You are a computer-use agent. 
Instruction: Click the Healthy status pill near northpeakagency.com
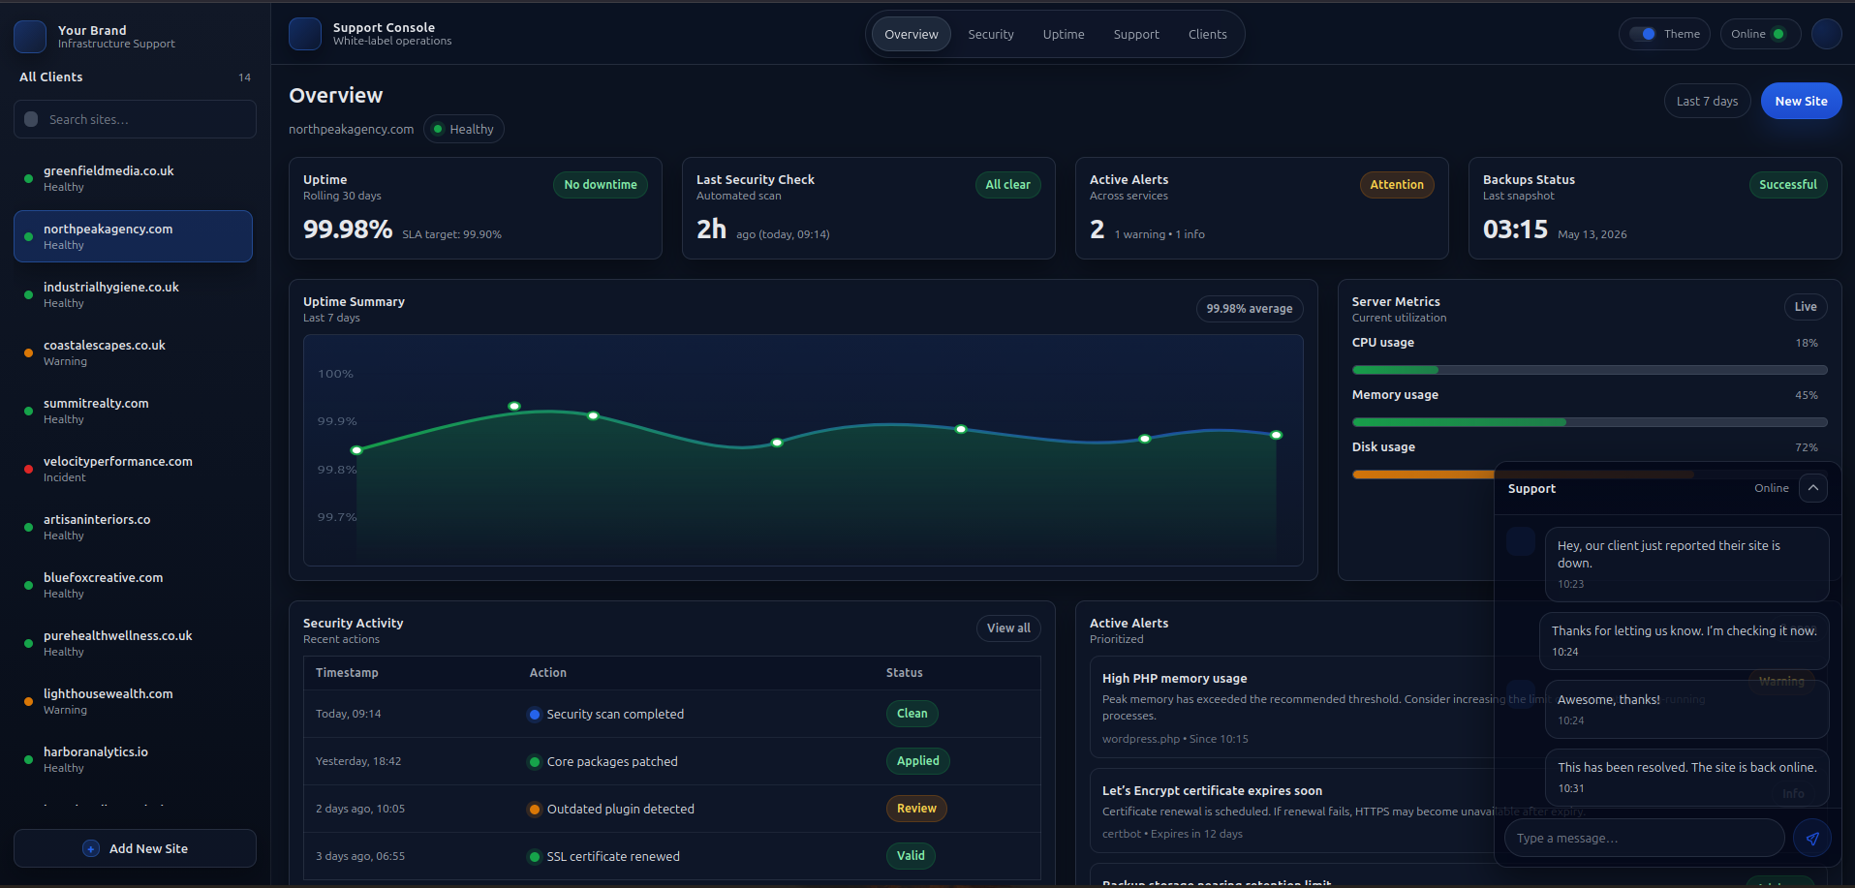463,129
